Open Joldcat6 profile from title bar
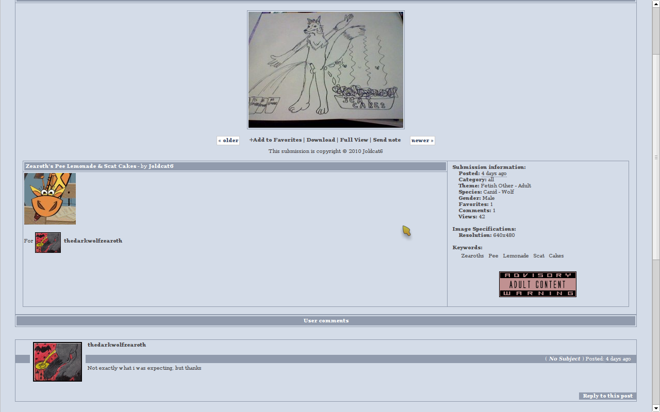Viewport: 660px width, 412px height. click(x=161, y=166)
